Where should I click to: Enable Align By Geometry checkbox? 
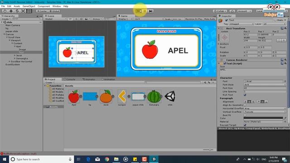coord(245,105)
